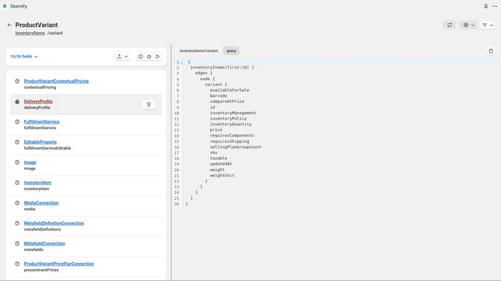
Task: Click the refresh sync button
Action: click(450, 25)
